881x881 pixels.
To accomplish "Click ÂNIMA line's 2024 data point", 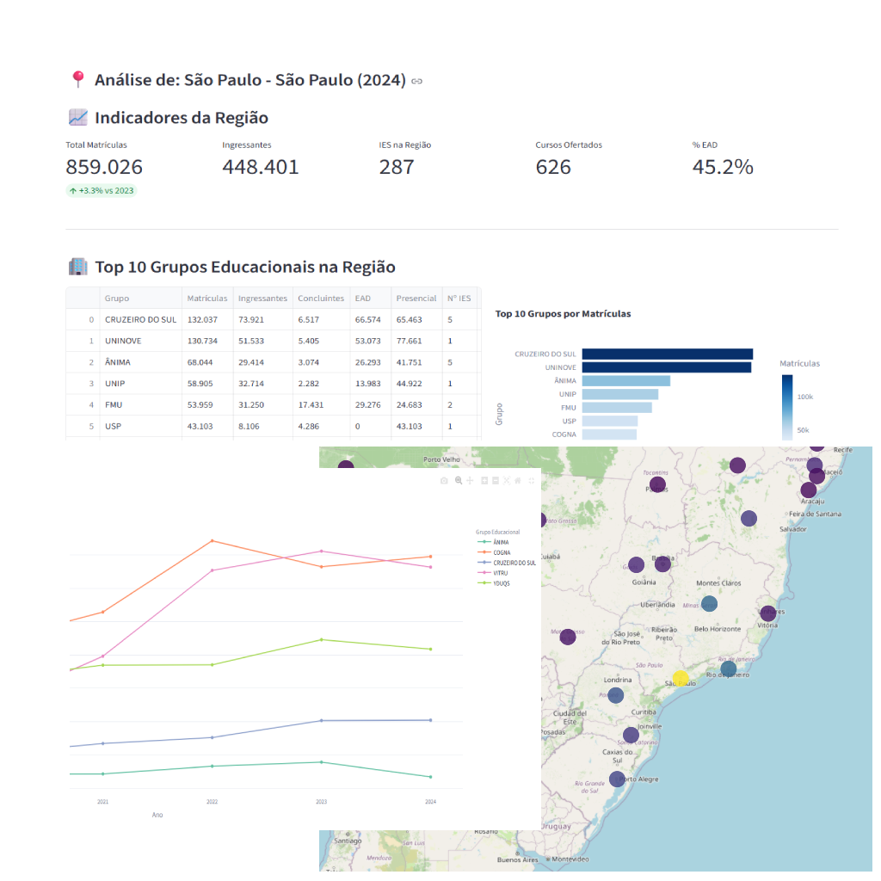I will pos(430,777).
